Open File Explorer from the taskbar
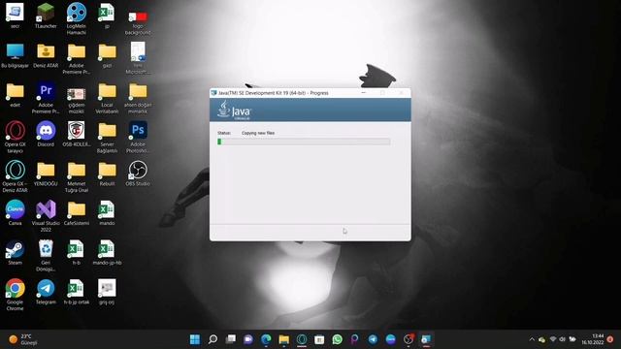This screenshot has width=621, height=349. pyautogui.click(x=284, y=339)
